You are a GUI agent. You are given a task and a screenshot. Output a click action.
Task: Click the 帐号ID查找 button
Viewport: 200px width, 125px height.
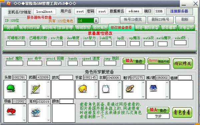[133, 20]
